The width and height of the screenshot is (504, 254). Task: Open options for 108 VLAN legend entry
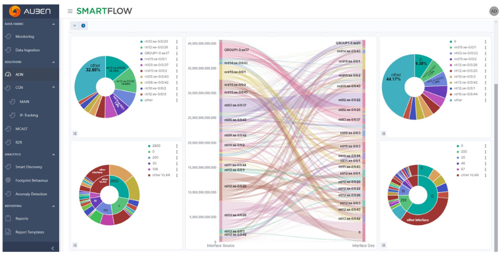point(177,170)
